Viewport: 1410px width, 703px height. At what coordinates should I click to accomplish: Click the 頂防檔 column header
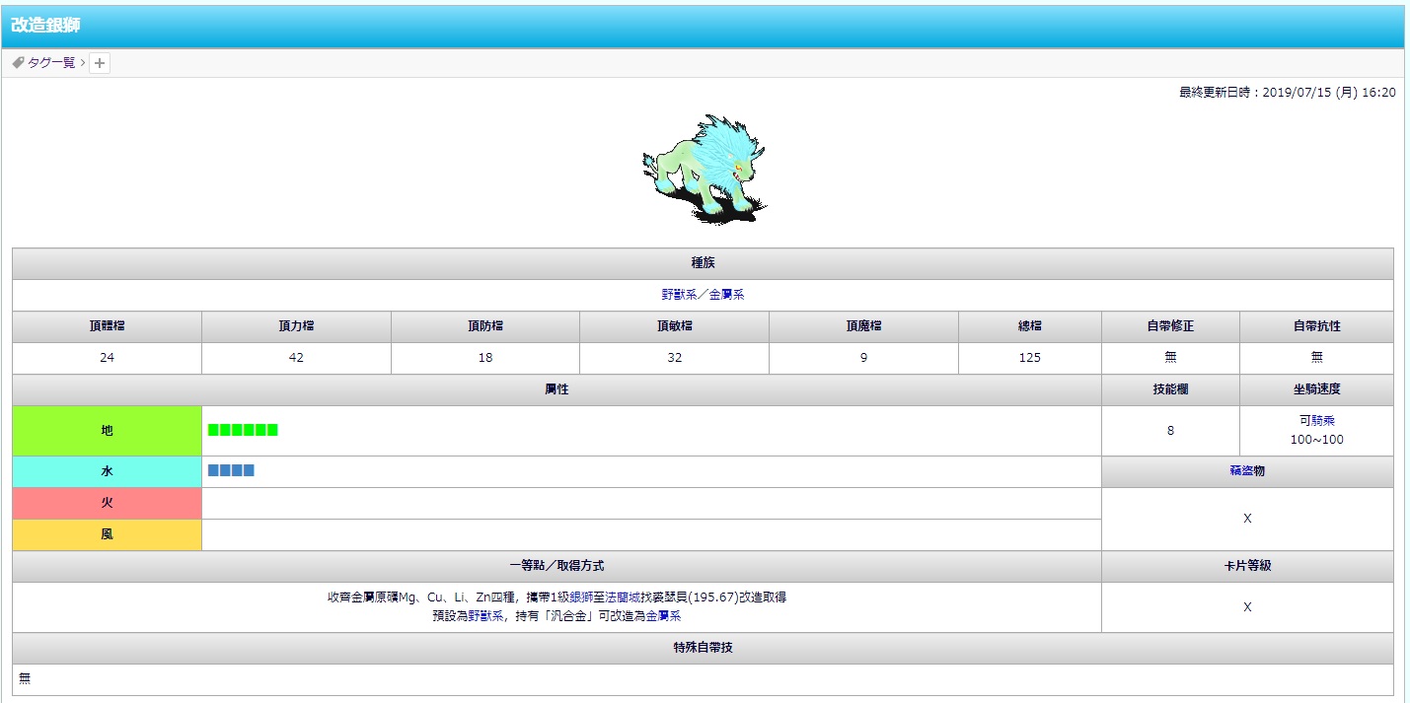485,326
